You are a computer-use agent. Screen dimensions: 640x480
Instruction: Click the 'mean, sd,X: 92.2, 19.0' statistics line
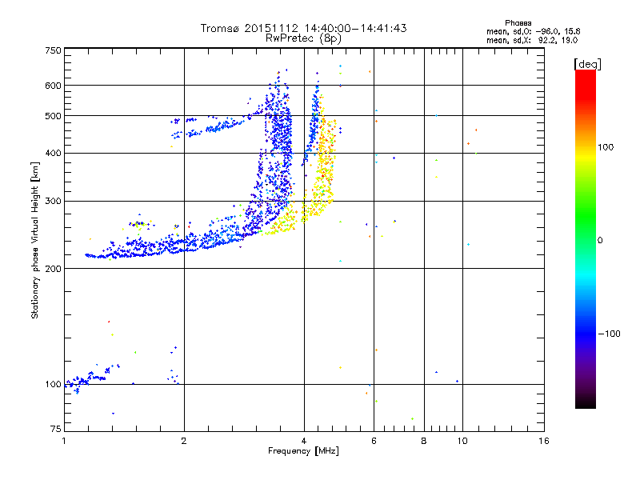tap(532, 40)
